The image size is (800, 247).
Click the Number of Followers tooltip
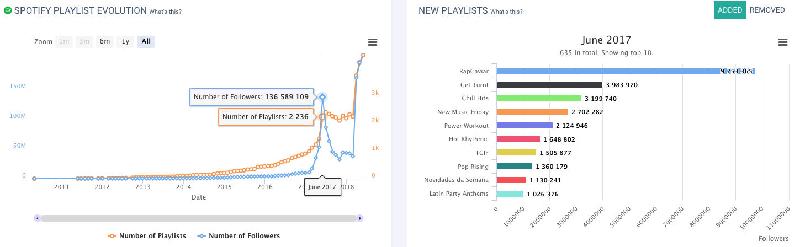[251, 96]
